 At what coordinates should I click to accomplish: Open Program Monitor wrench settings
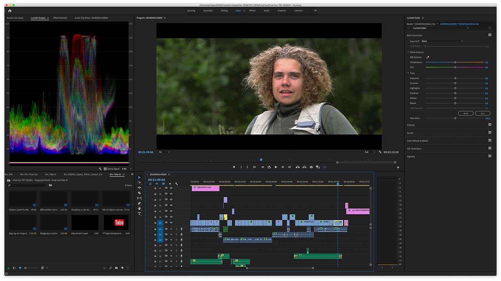click(x=380, y=152)
